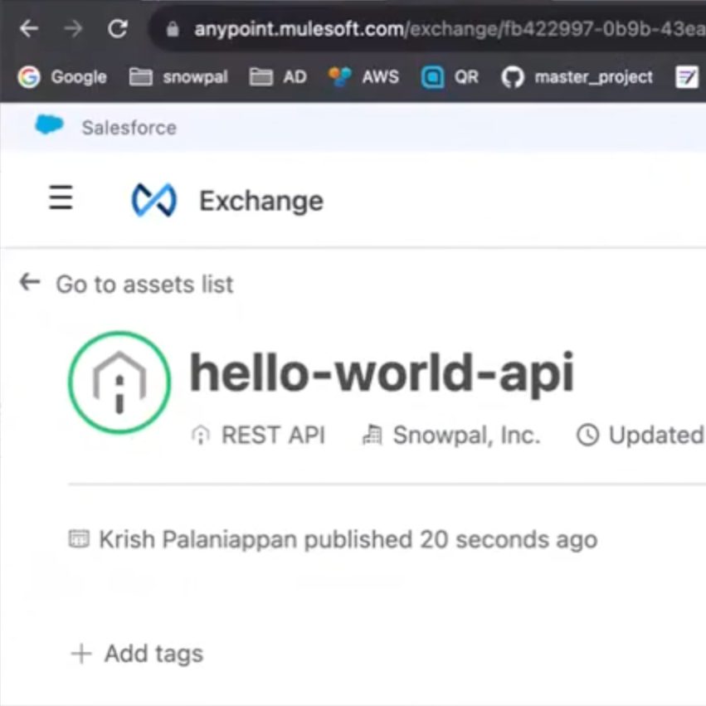
Task: Open the QR bookmark
Action: (450, 77)
